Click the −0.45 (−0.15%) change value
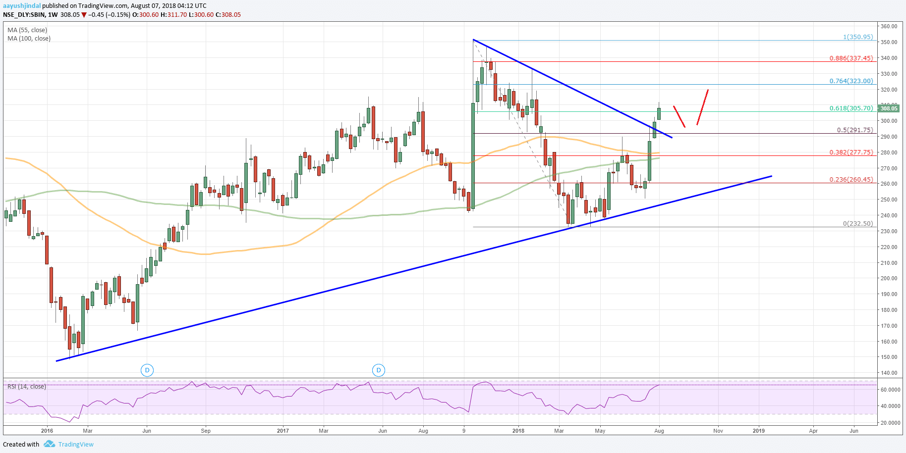906x453 pixels. coord(110,14)
